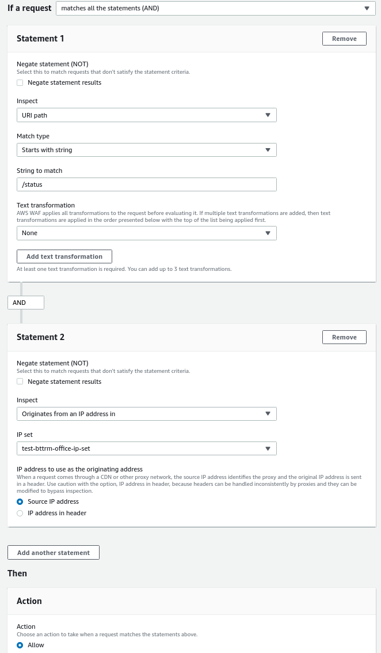This screenshot has width=381, height=653.
Task: Open 'Originates from an IP address in' dropdown
Action: pyautogui.click(x=146, y=414)
